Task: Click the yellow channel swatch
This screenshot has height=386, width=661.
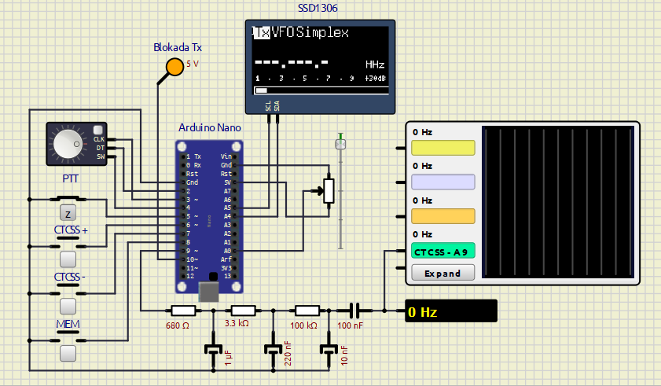Action: [443, 148]
